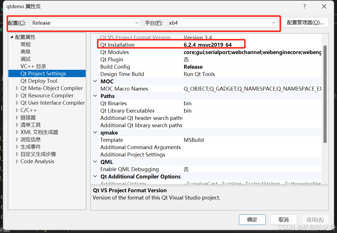Collapse the Paths property group

click(95, 96)
